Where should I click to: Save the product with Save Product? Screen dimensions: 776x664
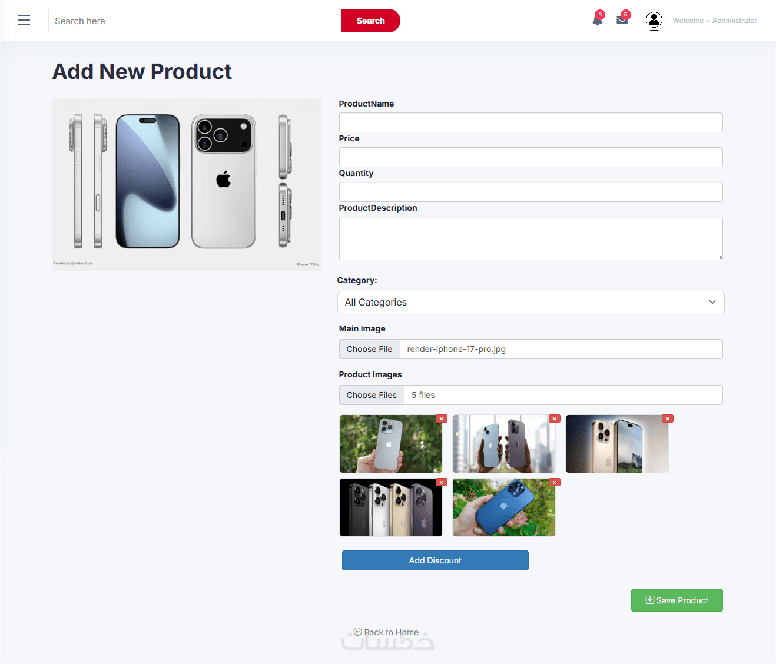tap(677, 600)
